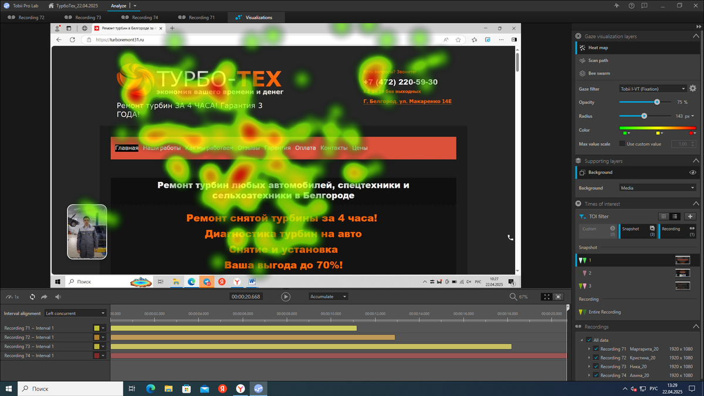Image resolution: width=704 pixels, height=396 pixels.
Task: Open the Accumulate mode dropdown
Action: (329, 297)
